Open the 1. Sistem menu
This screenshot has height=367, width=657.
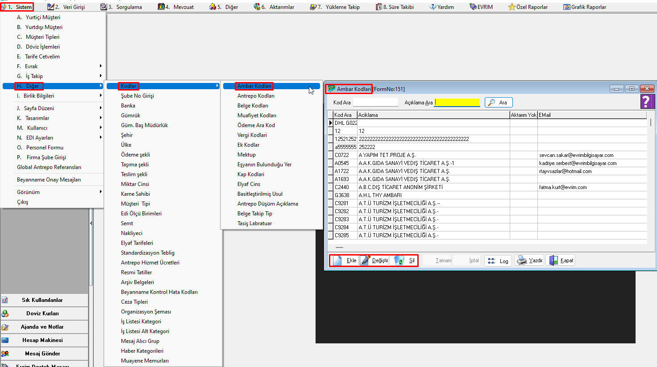coord(17,7)
